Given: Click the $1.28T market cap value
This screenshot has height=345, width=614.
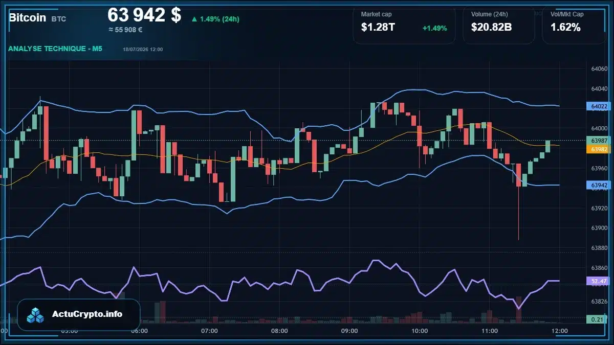Looking at the screenshot, I should (378, 28).
